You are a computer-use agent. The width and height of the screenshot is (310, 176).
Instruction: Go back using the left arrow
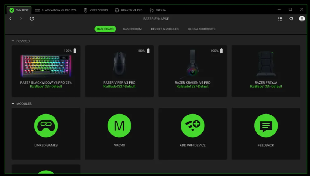tap(10, 19)
